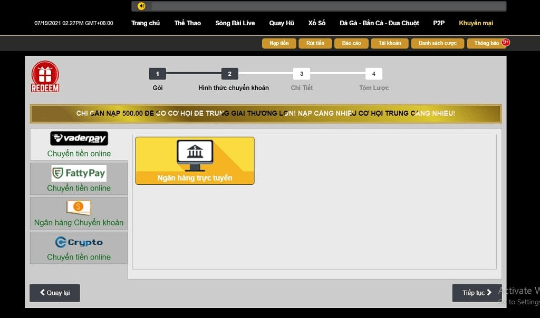This screenshot has height=318, width=540.
Task: Go to step 1 Gói
Action: [157, 74]
